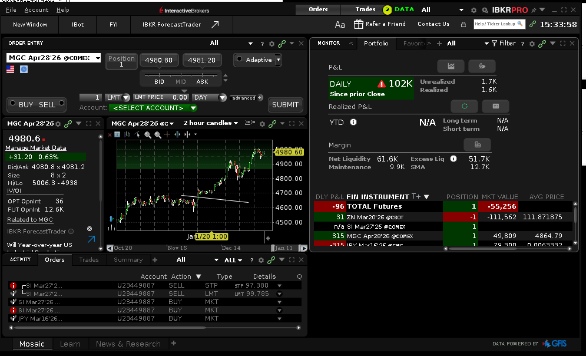
Task: Select the zoom magnifier tool on the chart toolbar
Action: (148, 134)
